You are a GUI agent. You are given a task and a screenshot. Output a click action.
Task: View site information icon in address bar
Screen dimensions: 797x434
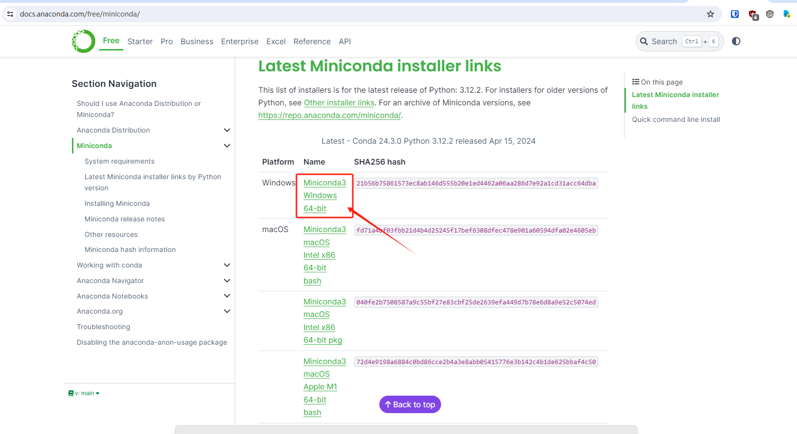pyautogui.click(x=10, y=14)
